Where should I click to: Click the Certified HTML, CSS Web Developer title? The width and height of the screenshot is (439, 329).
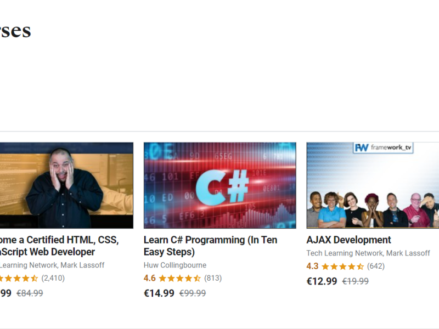tap(59, 246)
